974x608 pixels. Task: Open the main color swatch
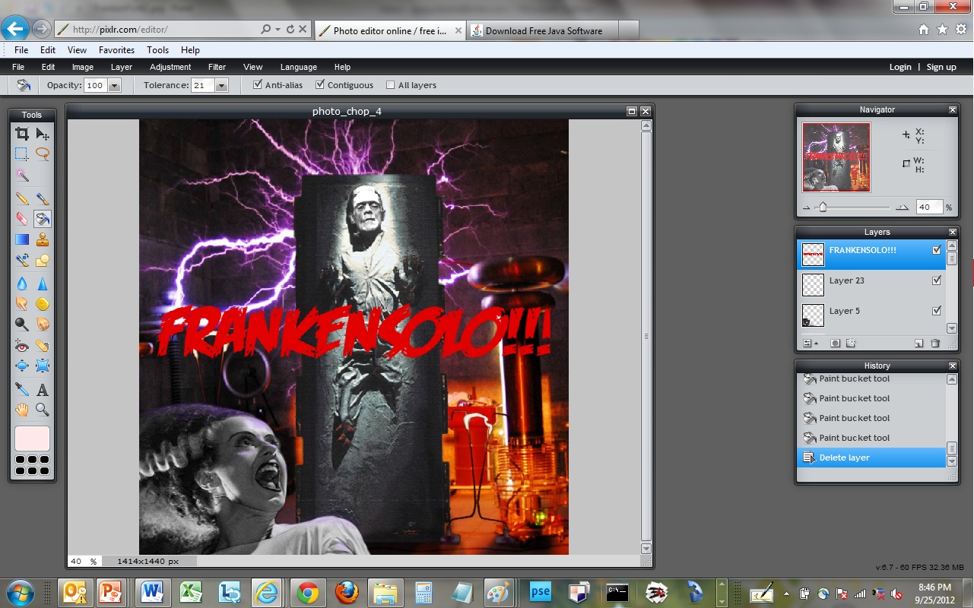point(32,439)
